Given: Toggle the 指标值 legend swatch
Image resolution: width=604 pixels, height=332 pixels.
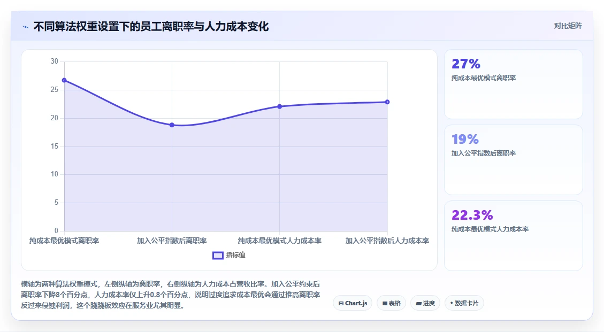Looking at the screenshot, I should pos(218,256).
